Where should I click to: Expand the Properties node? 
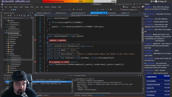click(x=6, y=39)
